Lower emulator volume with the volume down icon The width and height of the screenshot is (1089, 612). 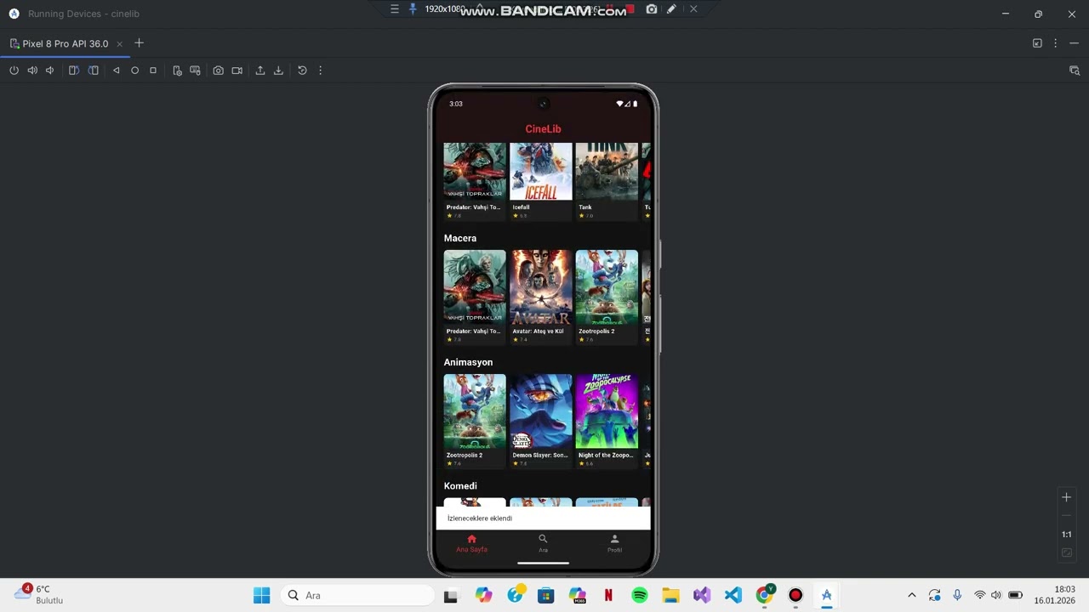(50, 71)
